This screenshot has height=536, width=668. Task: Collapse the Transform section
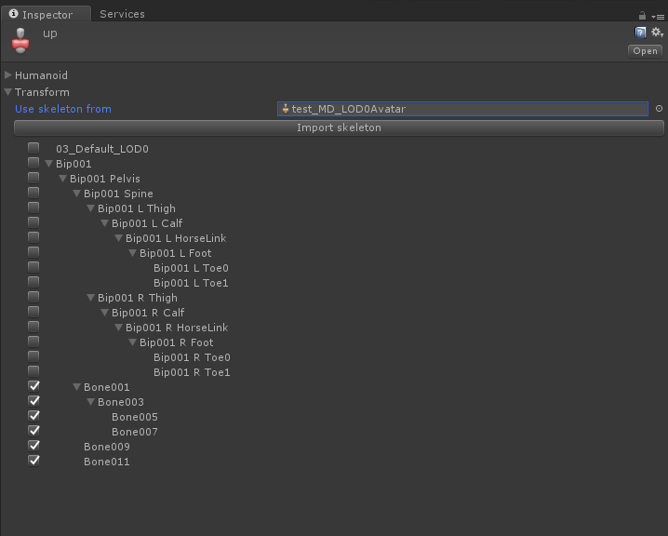8,92
